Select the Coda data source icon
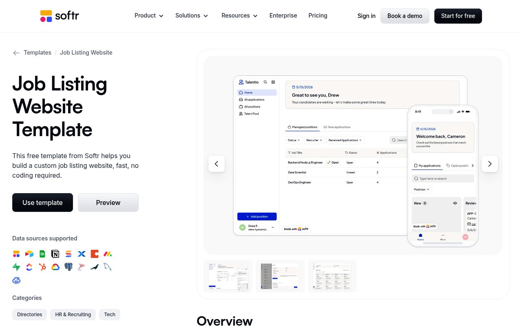The height and width of the screenshot is (326, 522). tap(95, 254)
